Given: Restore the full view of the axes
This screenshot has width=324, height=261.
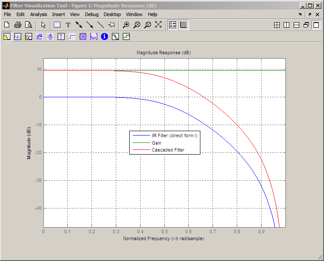Looking at the screenshot, I should pyautogui.click(x=158, y=25).
